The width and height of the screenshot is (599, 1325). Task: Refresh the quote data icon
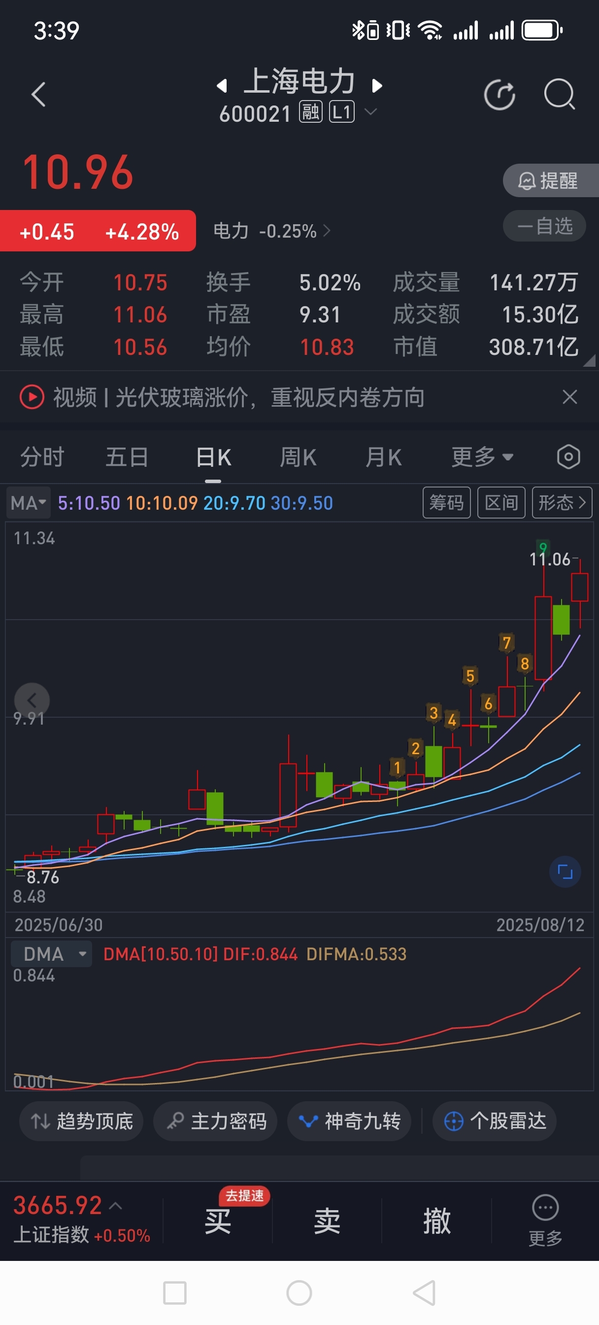point(499,95)
